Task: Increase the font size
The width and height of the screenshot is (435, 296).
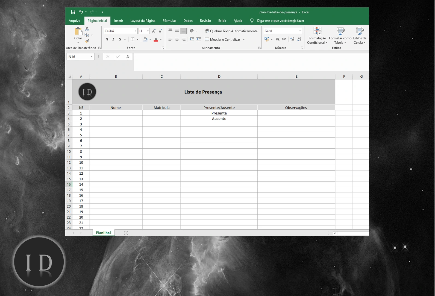Action: tap(154, 31)
